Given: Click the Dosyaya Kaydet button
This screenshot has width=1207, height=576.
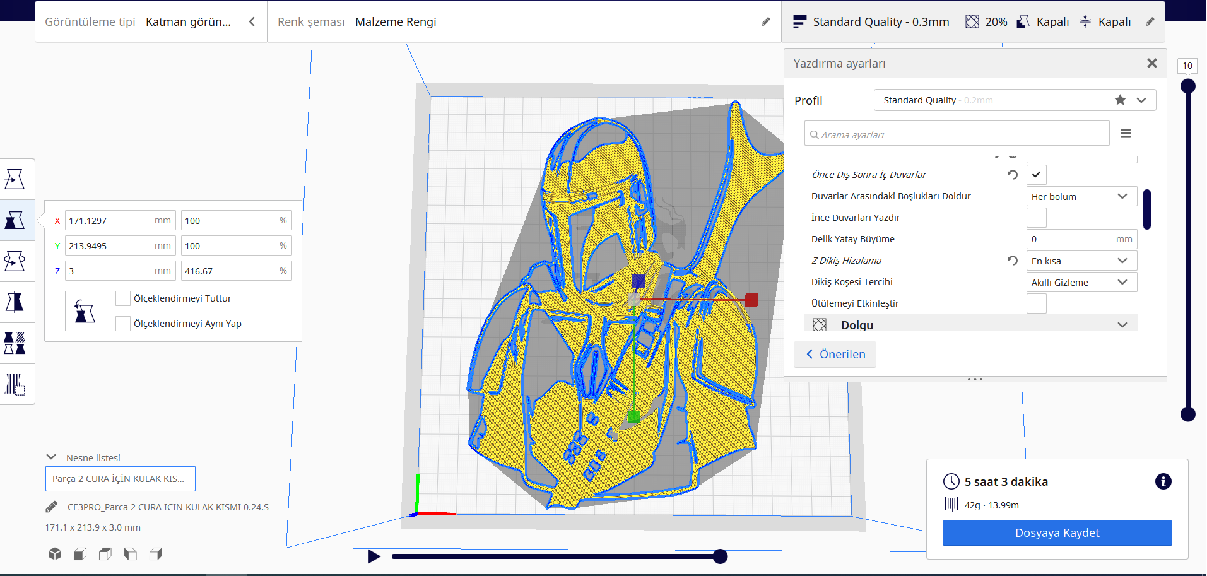Looking at the screenshot, I should click(1057, 533).
